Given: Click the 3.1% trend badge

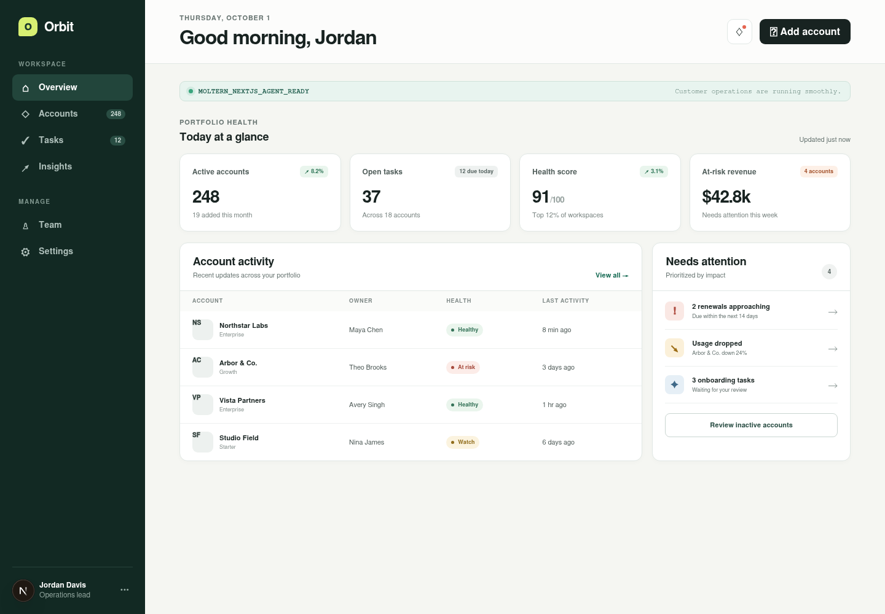Looking at the screenshot, I should pos(654,171).
